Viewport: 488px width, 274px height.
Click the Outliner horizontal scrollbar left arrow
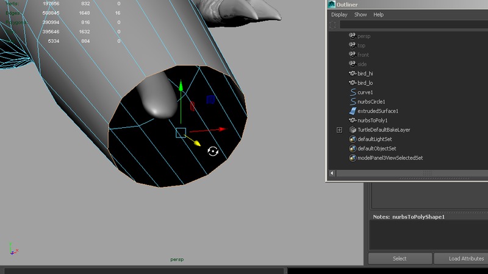[332, 174]
